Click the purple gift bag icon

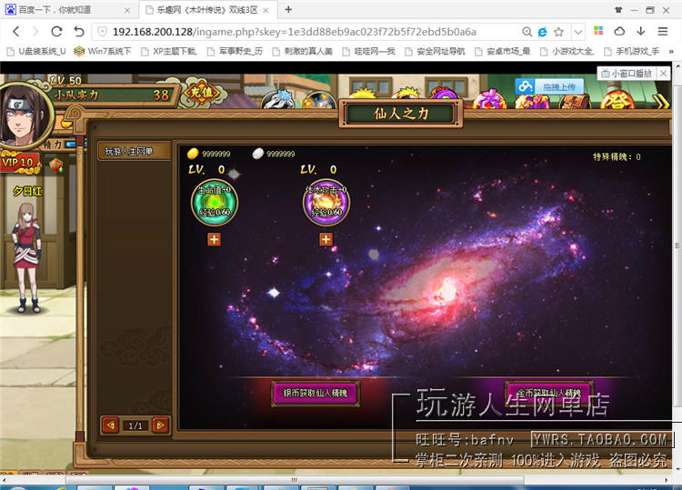coord(490,99)
